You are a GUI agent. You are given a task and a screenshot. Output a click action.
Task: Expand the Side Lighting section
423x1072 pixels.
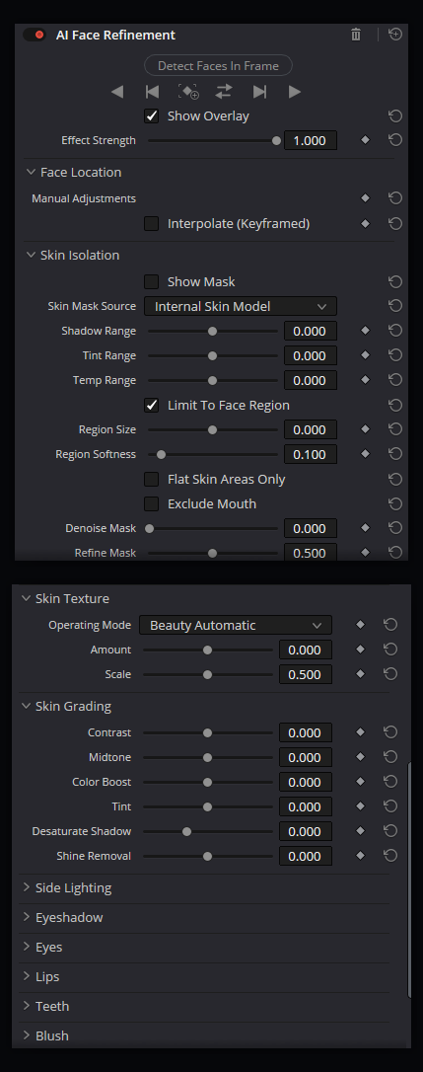point(26,887)
